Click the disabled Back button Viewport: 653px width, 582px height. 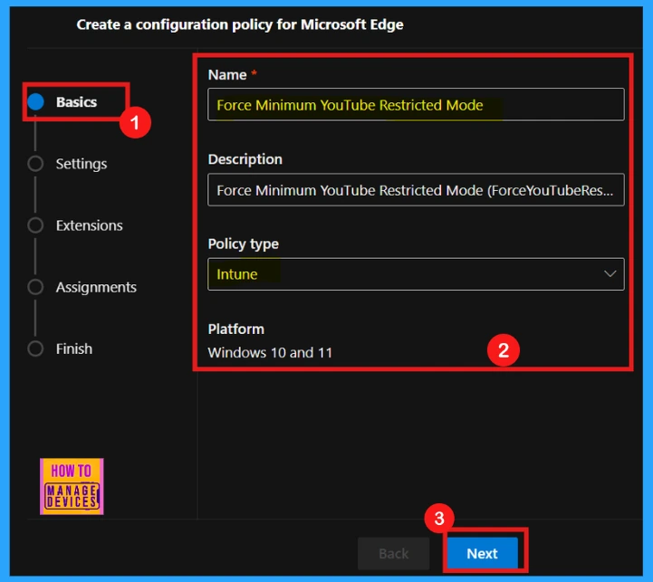pos(394,553)
